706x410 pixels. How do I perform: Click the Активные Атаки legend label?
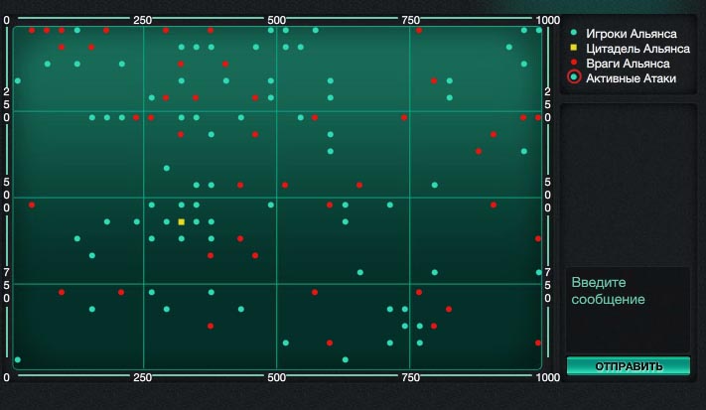[x=631, y=78]
